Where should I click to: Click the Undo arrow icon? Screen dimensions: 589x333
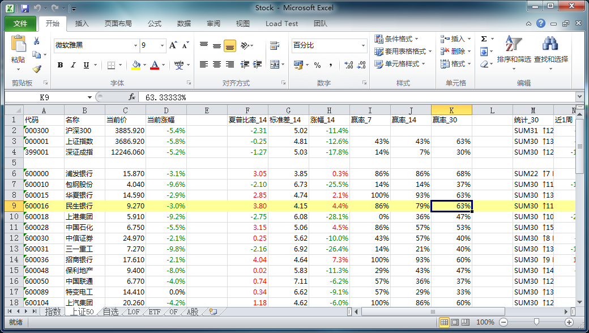pos(37,8)
